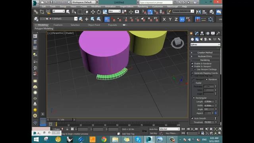
Task: Check Use Viewport Settings
Action: pos(195,70)
